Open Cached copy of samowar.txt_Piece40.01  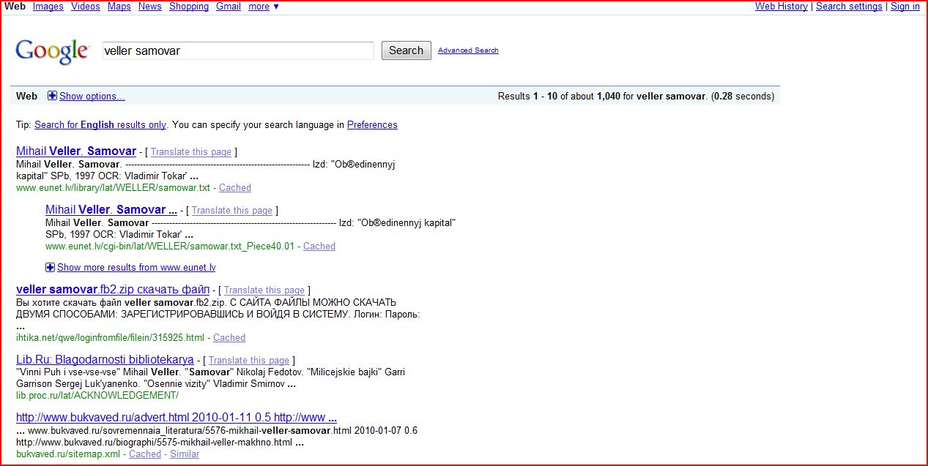point(319,247)
